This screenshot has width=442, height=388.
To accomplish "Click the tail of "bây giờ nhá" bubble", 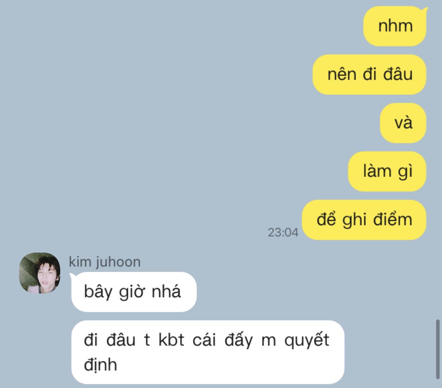I will (73, 276).
